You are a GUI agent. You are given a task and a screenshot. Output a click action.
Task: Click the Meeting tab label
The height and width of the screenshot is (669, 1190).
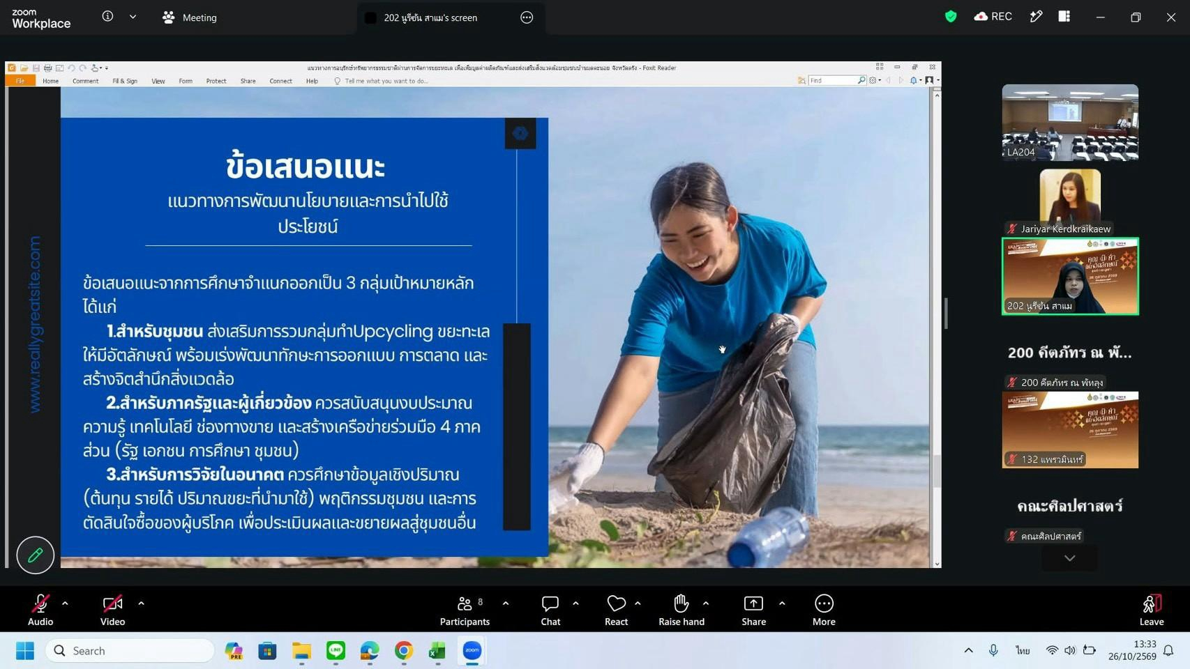tap(199, 17)
